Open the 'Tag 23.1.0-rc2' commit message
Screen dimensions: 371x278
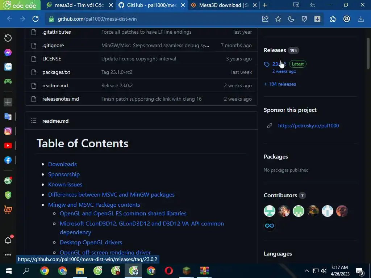pyautogui.click(x=117, y=72)
